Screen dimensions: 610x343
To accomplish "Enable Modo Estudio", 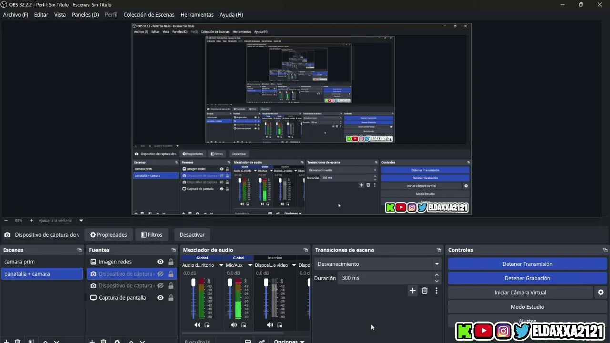I will point(528,307).
